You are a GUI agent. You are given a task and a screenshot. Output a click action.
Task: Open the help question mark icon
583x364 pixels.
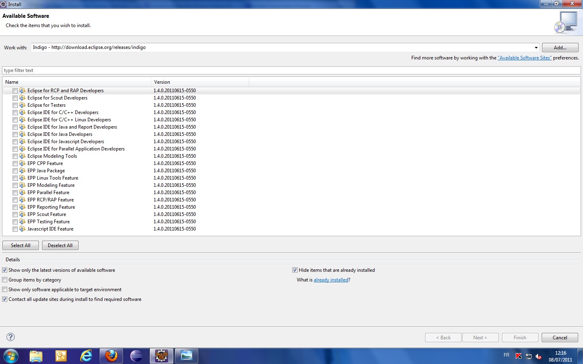(11, 337)
